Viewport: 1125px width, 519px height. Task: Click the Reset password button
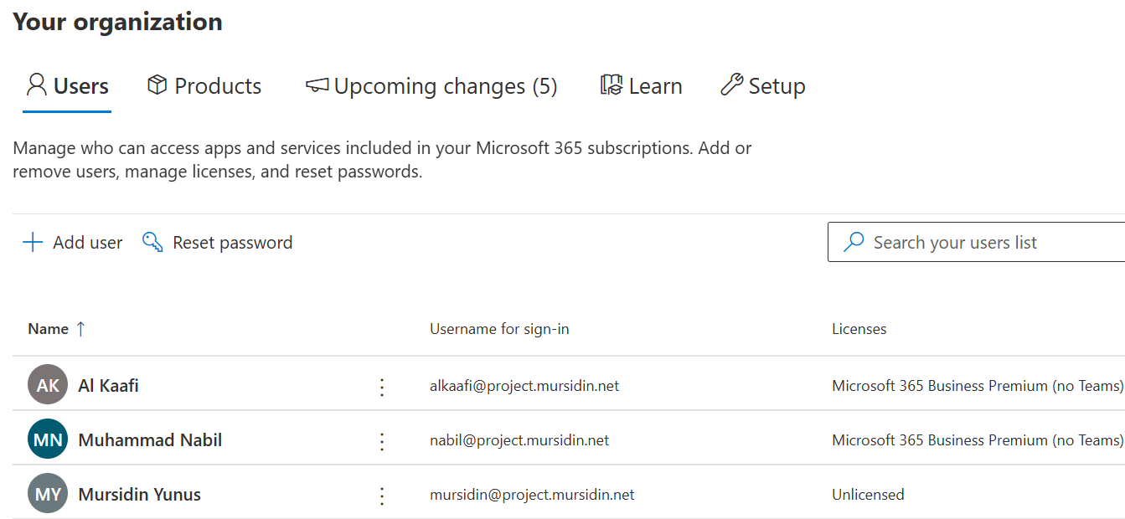pos(232,243)
